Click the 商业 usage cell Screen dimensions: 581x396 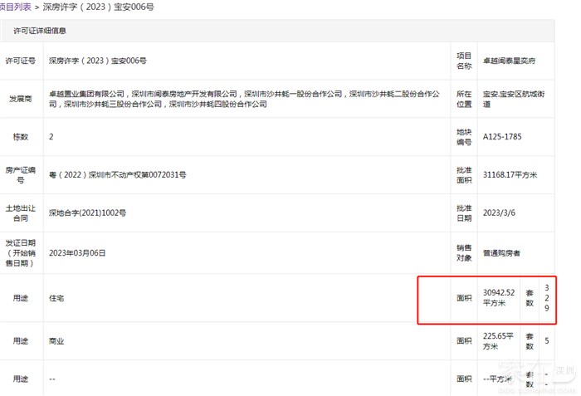point(58,340)
